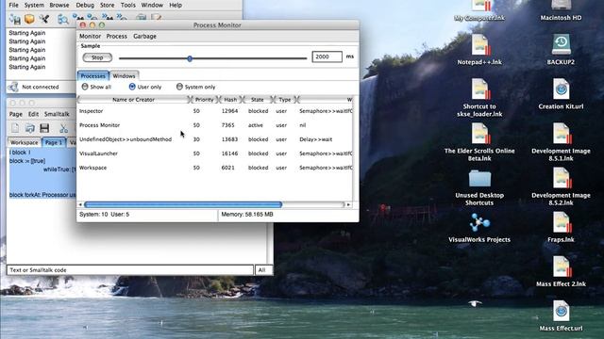The width and height of the screenshot is (604, 339).
Task: Click the State column header
Action: (258, 100)
